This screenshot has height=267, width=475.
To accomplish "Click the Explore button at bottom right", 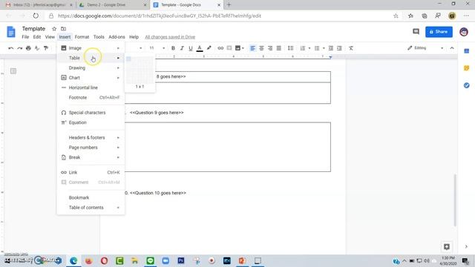I will point(447,247).
